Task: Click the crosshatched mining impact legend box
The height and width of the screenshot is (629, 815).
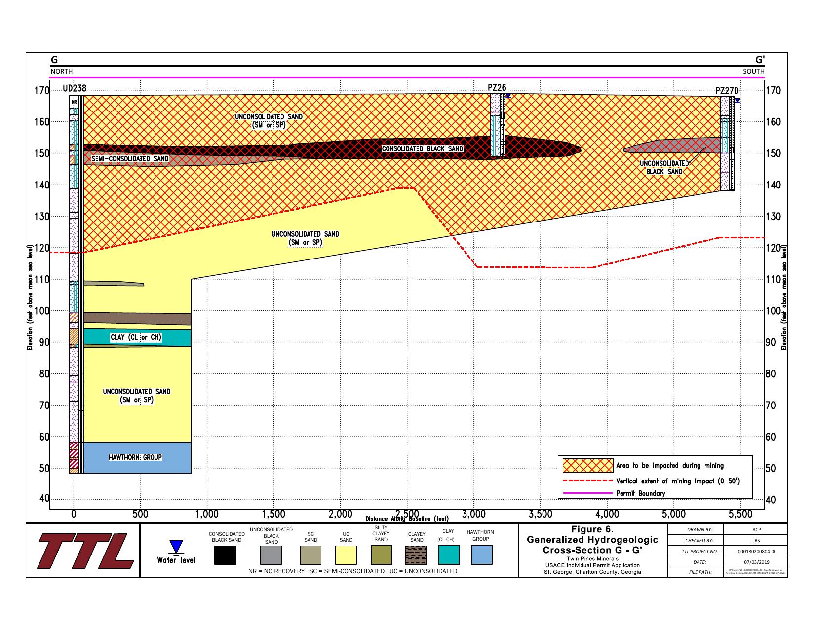Action: click(588, 465)
